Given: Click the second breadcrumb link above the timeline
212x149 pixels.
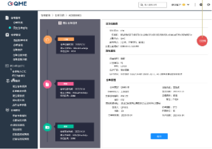Looking at the screenshot, I should pos(60,15).
